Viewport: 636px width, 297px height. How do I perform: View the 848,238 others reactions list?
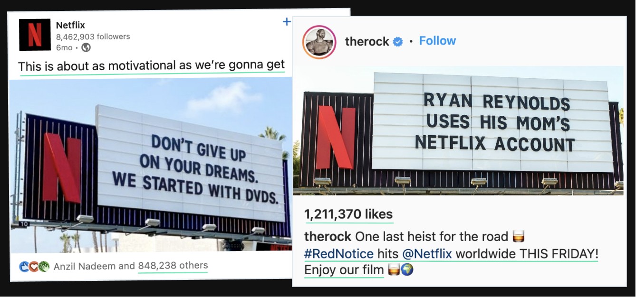click(173, 266)
